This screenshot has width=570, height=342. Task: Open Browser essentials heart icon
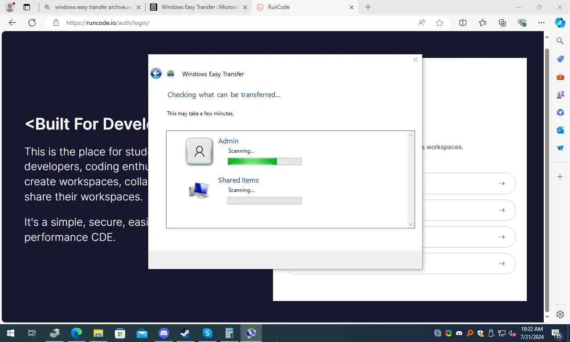(522, 23)
